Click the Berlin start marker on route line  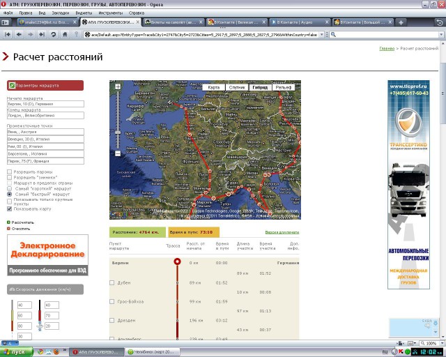pos(177,261)
